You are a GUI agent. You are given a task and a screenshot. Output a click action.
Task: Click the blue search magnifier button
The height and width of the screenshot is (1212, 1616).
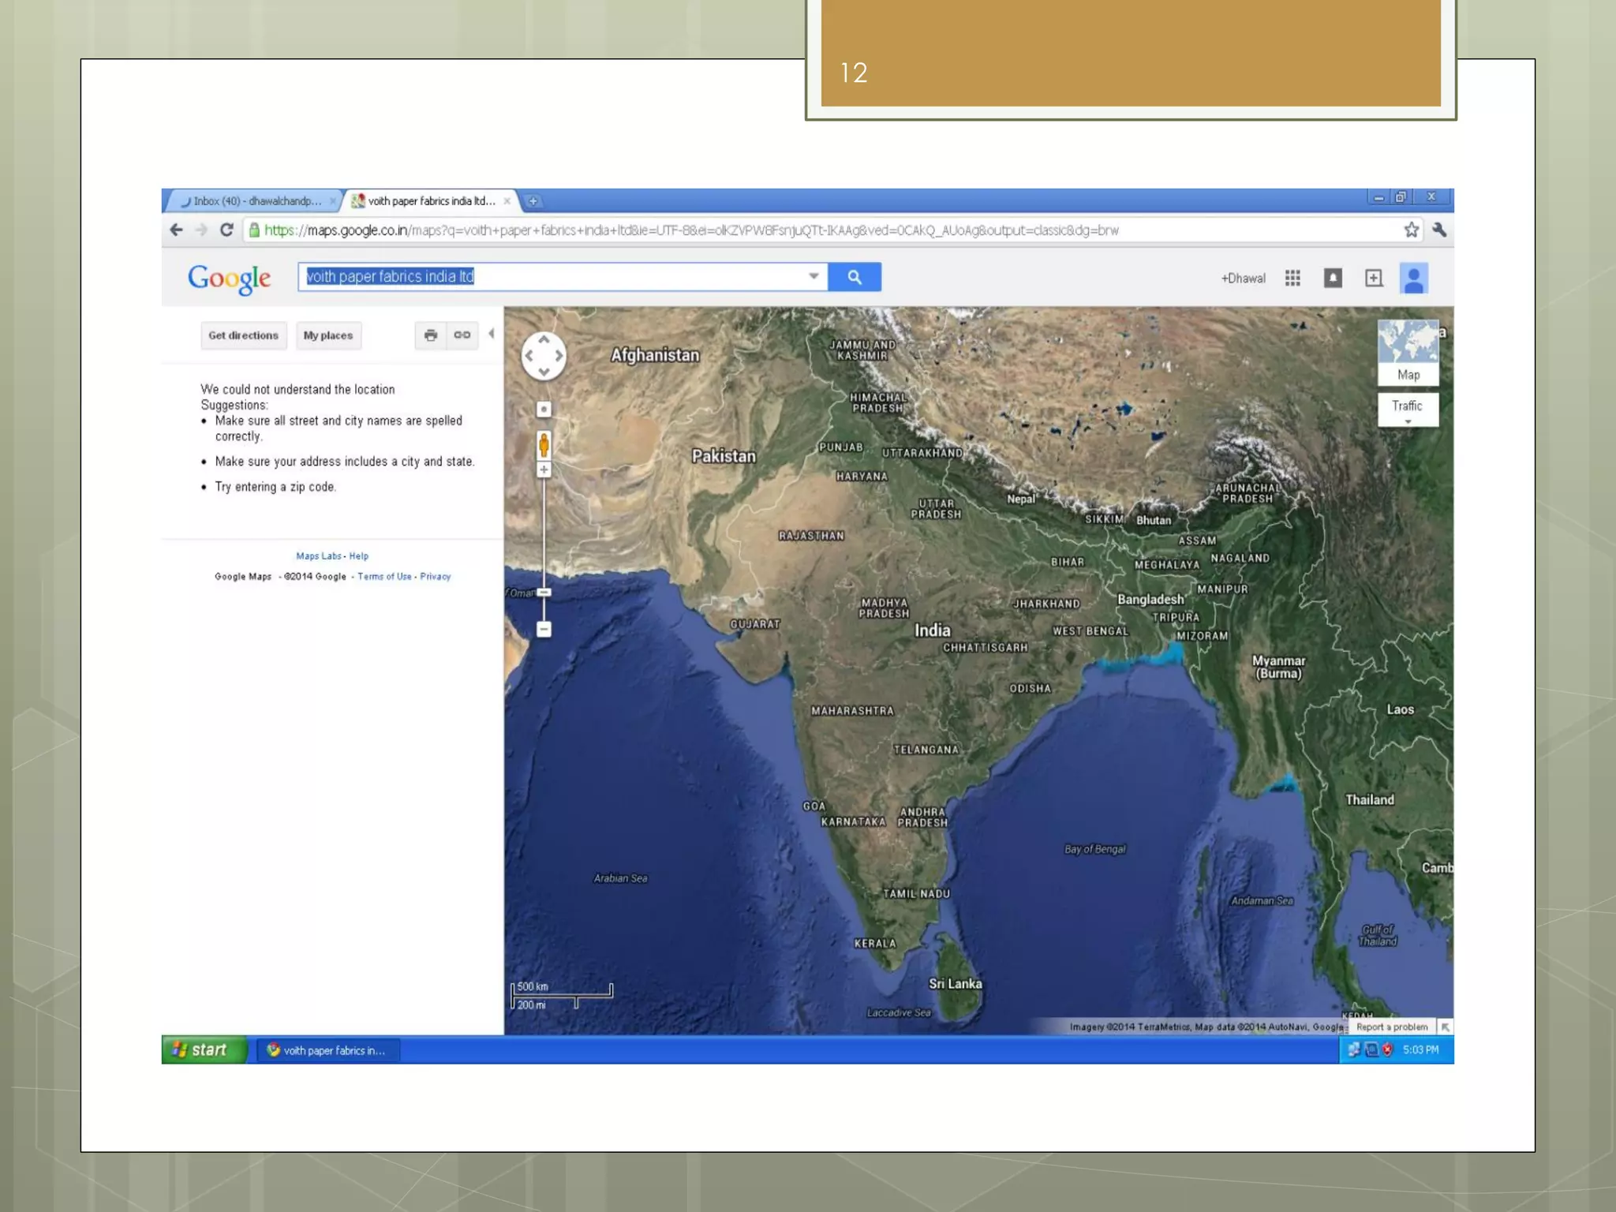[854, 277]
